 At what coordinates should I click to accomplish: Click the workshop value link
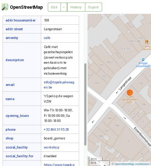(x=51, y=147)
